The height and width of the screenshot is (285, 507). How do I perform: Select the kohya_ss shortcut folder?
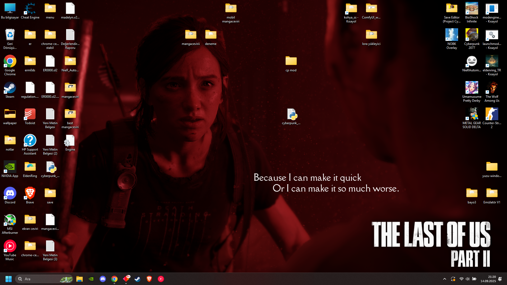351,13
